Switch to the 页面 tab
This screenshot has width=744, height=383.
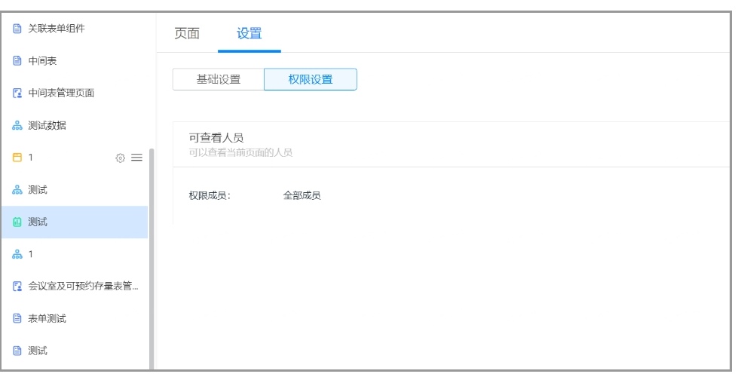(187, 34)
